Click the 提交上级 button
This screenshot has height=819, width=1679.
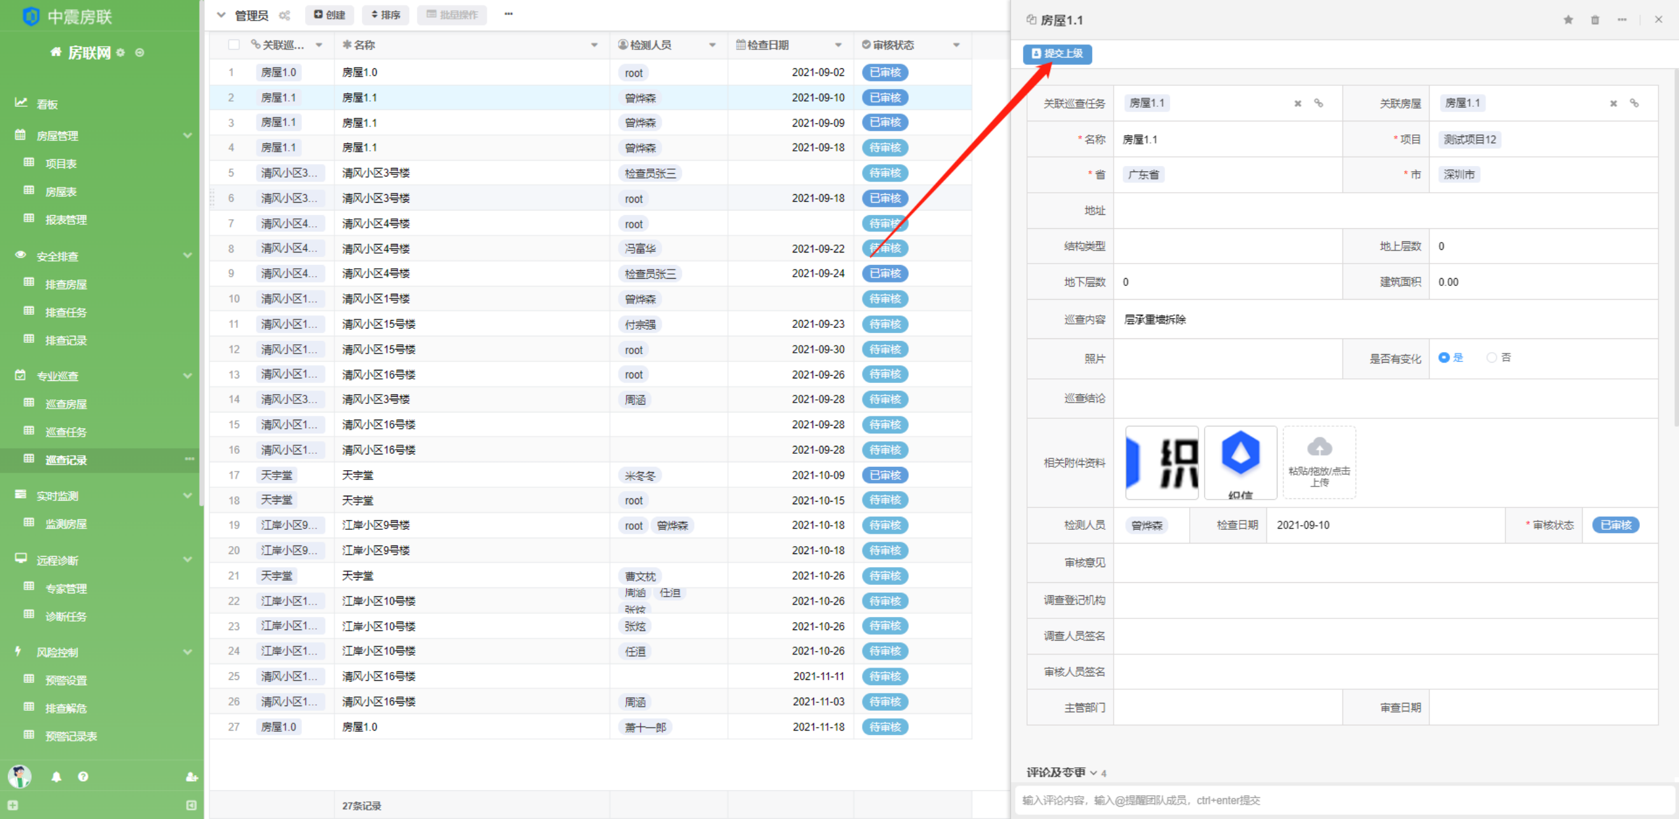[x=1057, y=53]
